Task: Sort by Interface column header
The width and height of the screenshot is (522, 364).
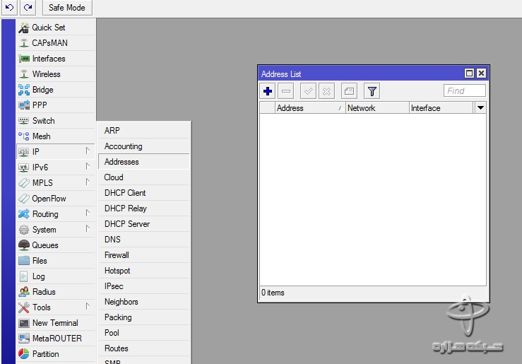Action: click(441, 108)
